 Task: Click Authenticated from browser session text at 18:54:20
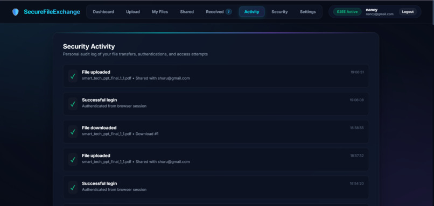[x=114, y=190]
